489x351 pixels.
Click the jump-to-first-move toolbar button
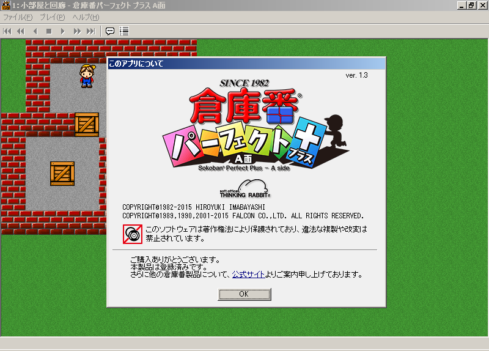click(7, 31)
